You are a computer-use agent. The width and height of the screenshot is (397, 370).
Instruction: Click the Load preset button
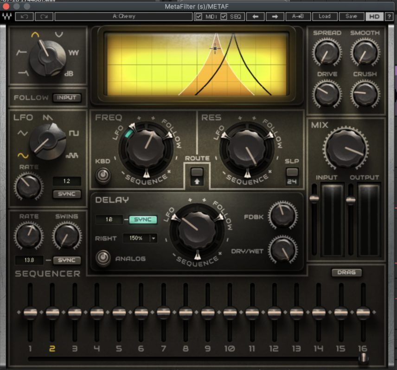pyautogui.click(x=325, y=16)
